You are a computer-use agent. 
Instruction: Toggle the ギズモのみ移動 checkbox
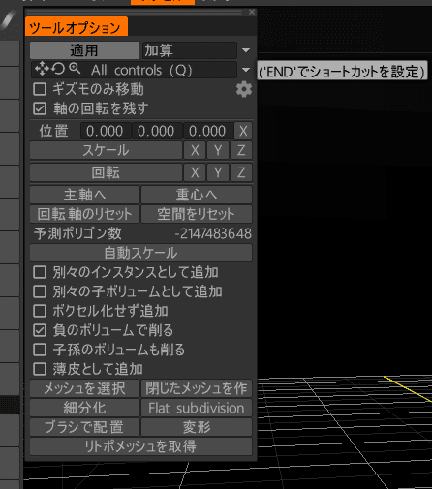(40, 89)
